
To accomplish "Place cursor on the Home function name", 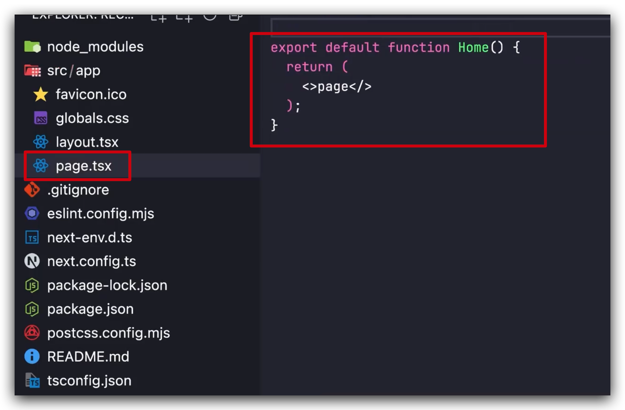I will click(473, 47).
